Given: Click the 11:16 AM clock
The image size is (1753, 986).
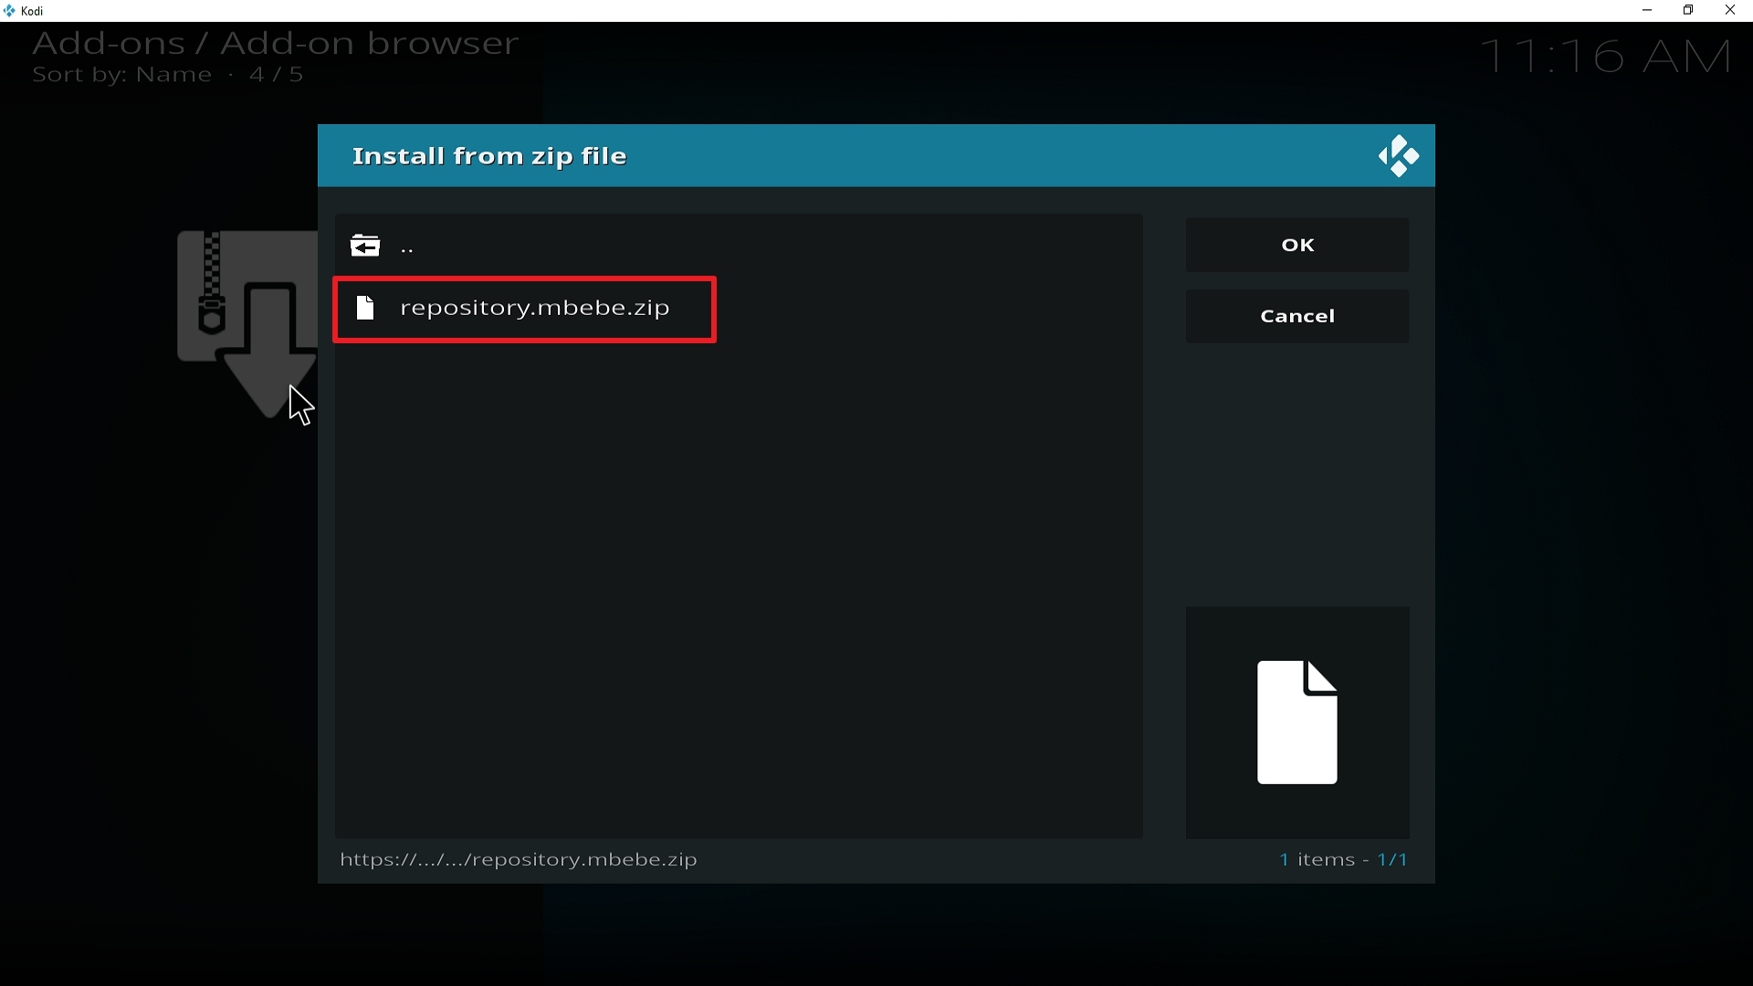Looking at the screenshot, I should [1607, 57].
